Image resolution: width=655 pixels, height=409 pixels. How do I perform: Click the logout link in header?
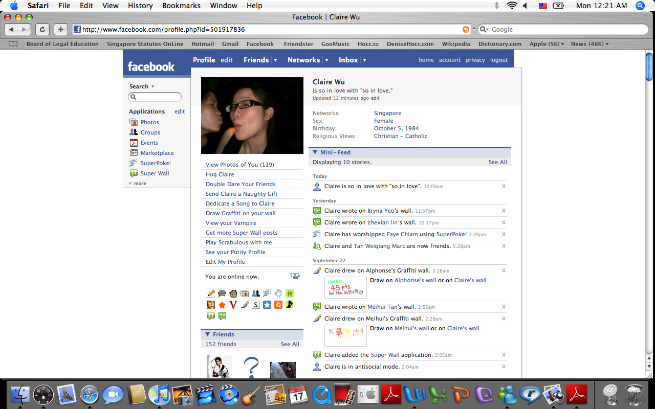click(499, 60)
